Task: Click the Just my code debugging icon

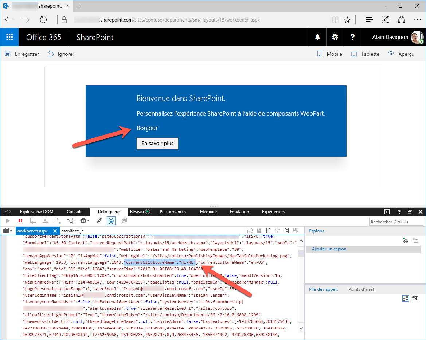Action: 111,220
